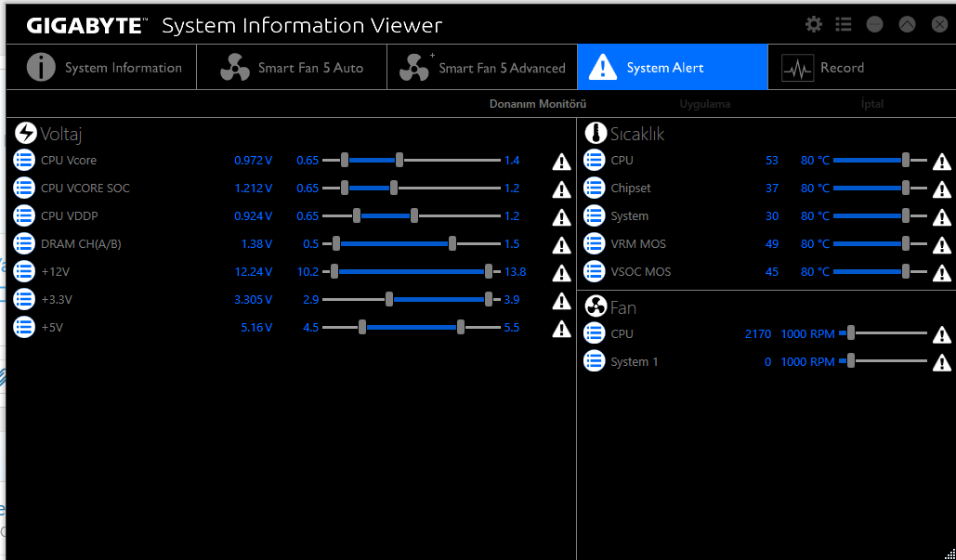Toggle the +5V alert warning icon

pyautogui.click(x=561, y=329)
